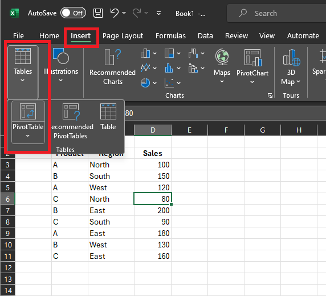Click the Charts dialog launcher
326x296 pixels.
(x=270, y=95)
